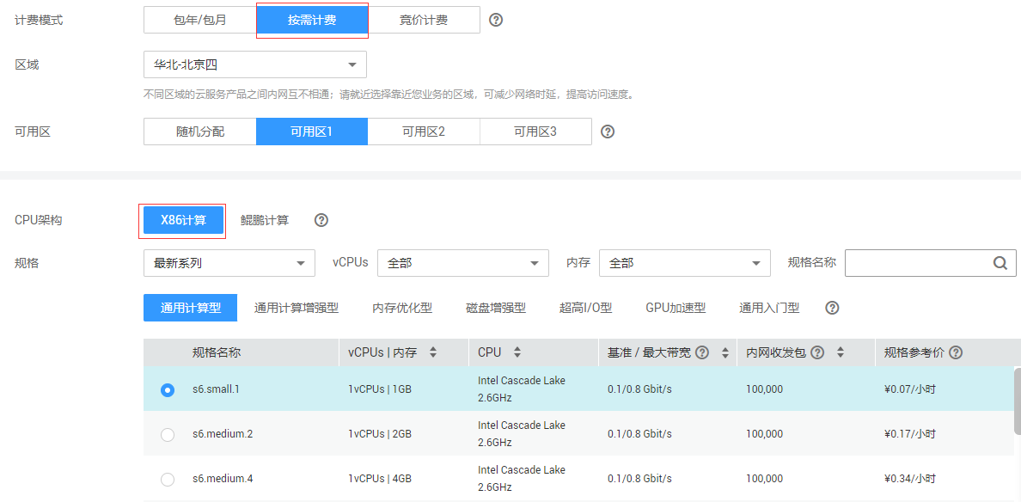Switch to 通用计算型 tab
The height and width of the screenshot is (502, 1021).
click(190, 308)
